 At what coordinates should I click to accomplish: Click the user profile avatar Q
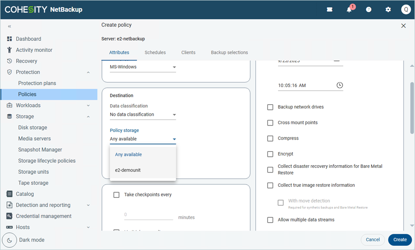tap(406, 10)
